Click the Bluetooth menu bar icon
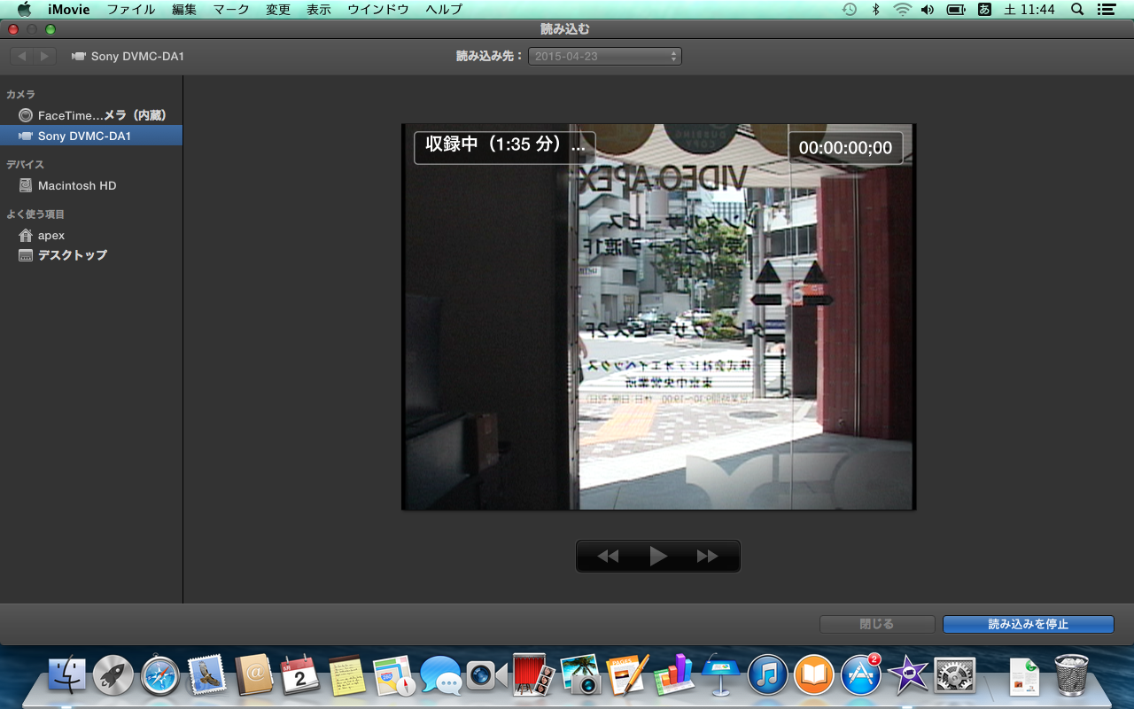This screenshot has height=709, width=1134. tap(875, 10)
